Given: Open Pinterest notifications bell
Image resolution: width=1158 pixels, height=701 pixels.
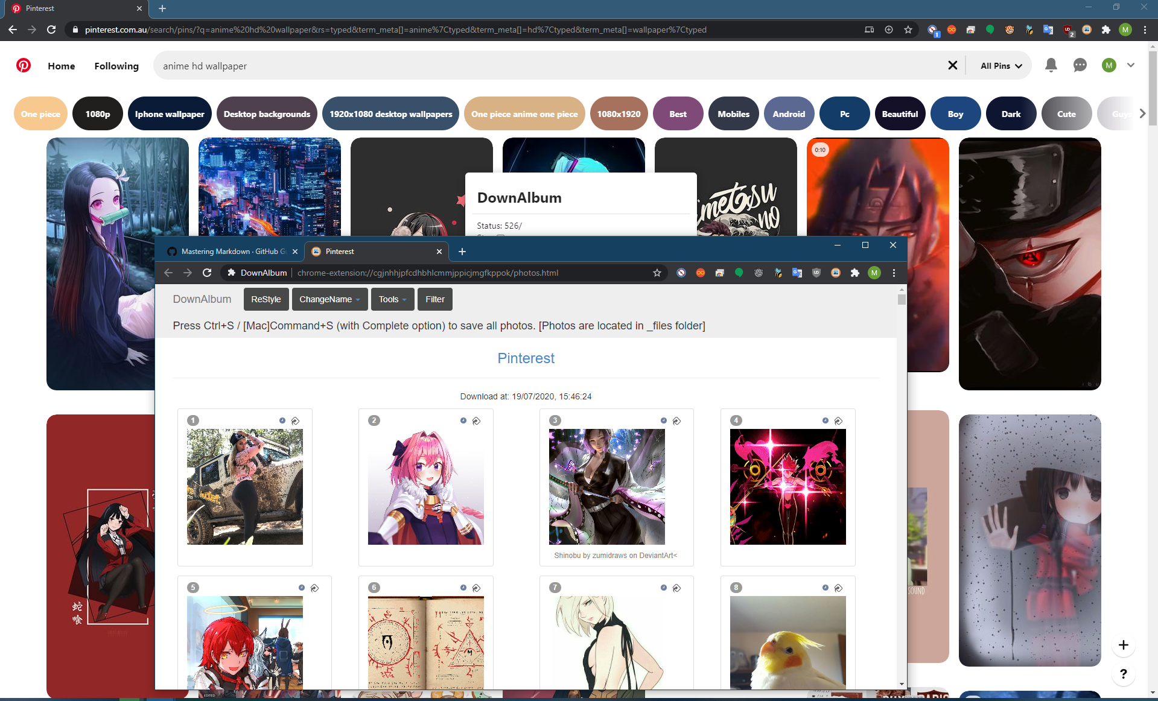Looking at the screenshot, I should [1051, 65].
